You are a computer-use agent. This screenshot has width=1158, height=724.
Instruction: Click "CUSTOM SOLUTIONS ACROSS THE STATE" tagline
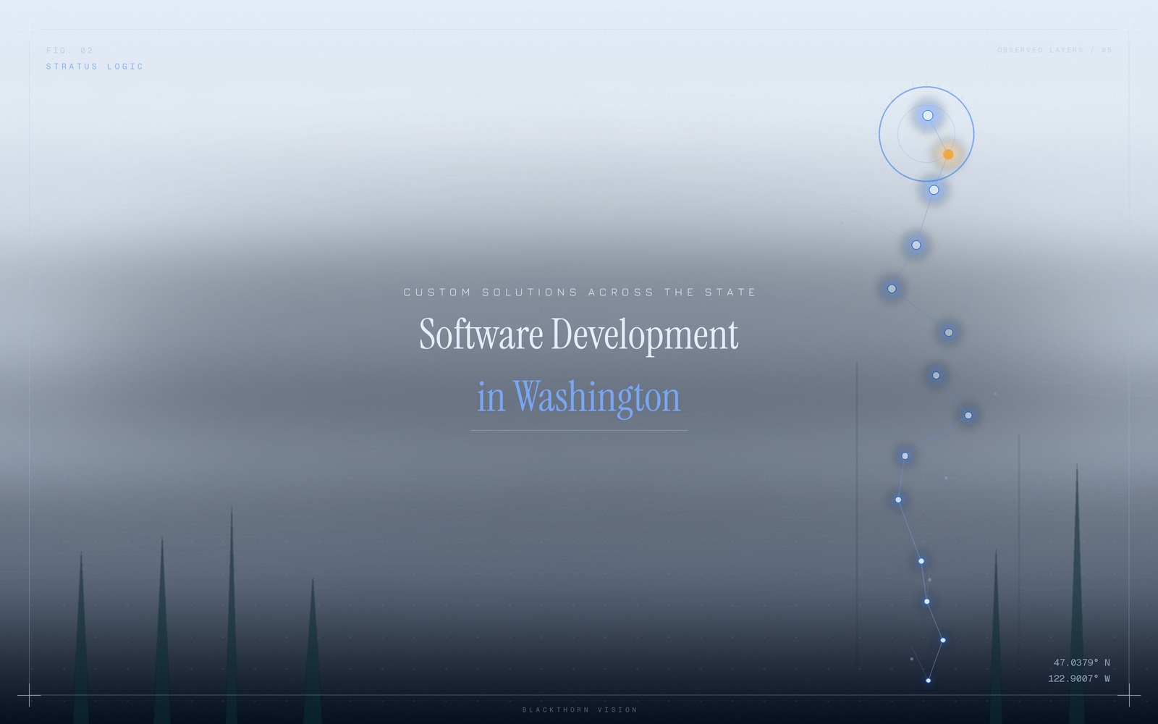[x=580, y=292]
